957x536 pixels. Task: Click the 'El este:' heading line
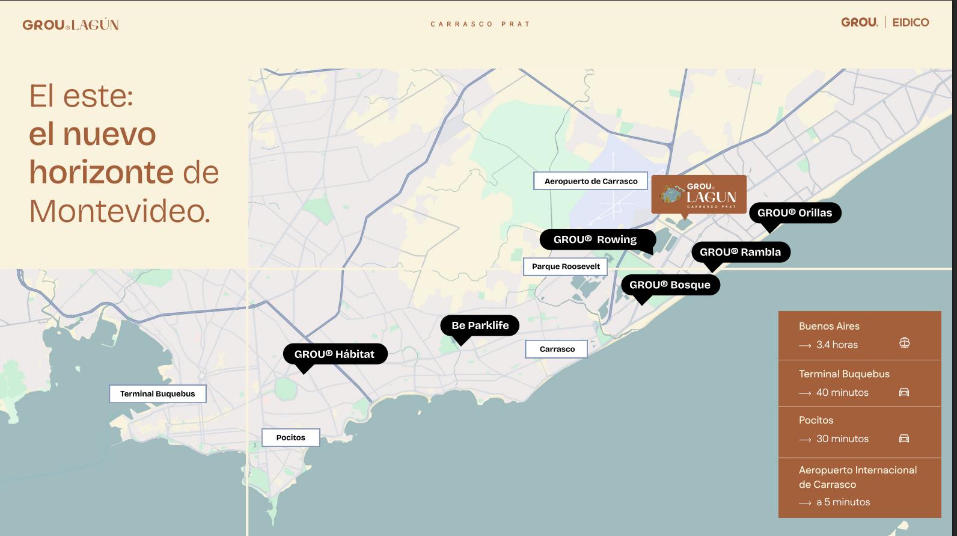click(81, 95)
